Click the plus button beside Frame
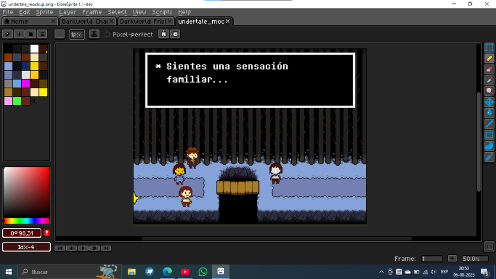The image size is (496, 279). (x=452, y=259)
